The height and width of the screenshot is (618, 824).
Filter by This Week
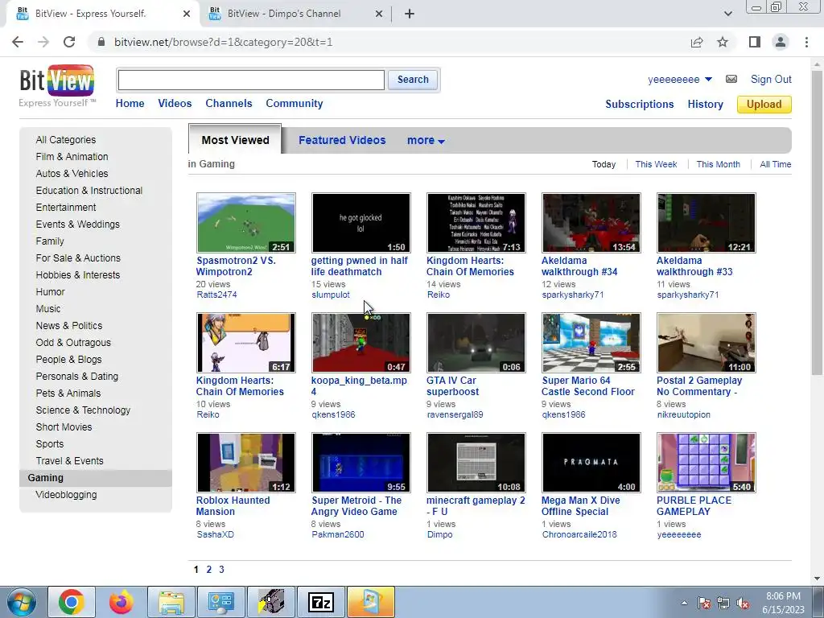tap(656, 164)
